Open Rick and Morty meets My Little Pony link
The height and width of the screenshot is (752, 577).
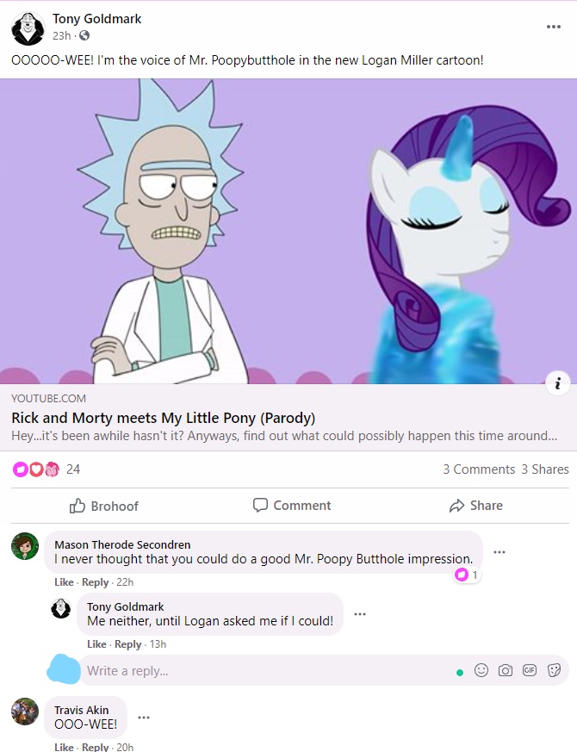point(163,418)
